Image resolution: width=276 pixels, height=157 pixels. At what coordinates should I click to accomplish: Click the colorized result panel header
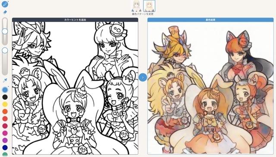click(x=210, y=20)
